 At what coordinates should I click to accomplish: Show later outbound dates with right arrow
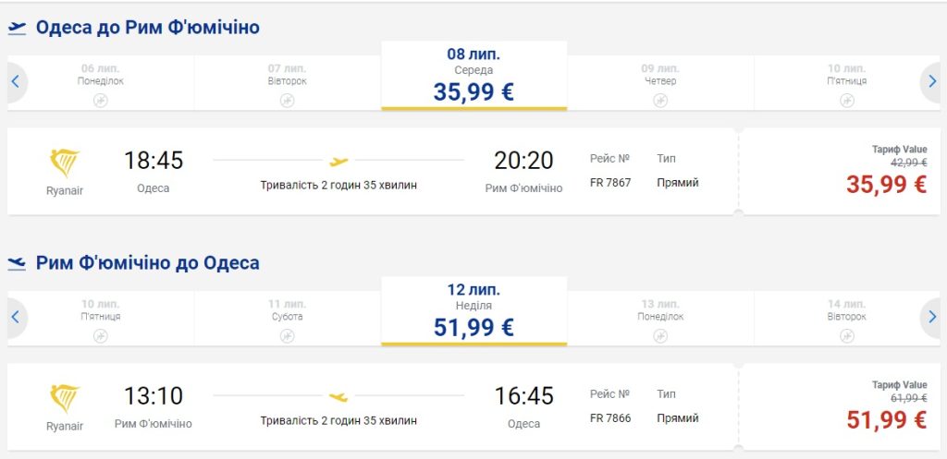[932, 82]
